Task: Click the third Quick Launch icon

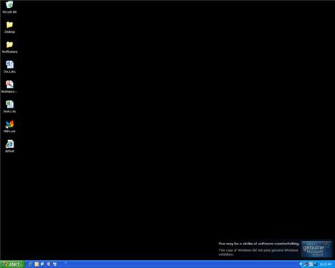Action: 42,264
